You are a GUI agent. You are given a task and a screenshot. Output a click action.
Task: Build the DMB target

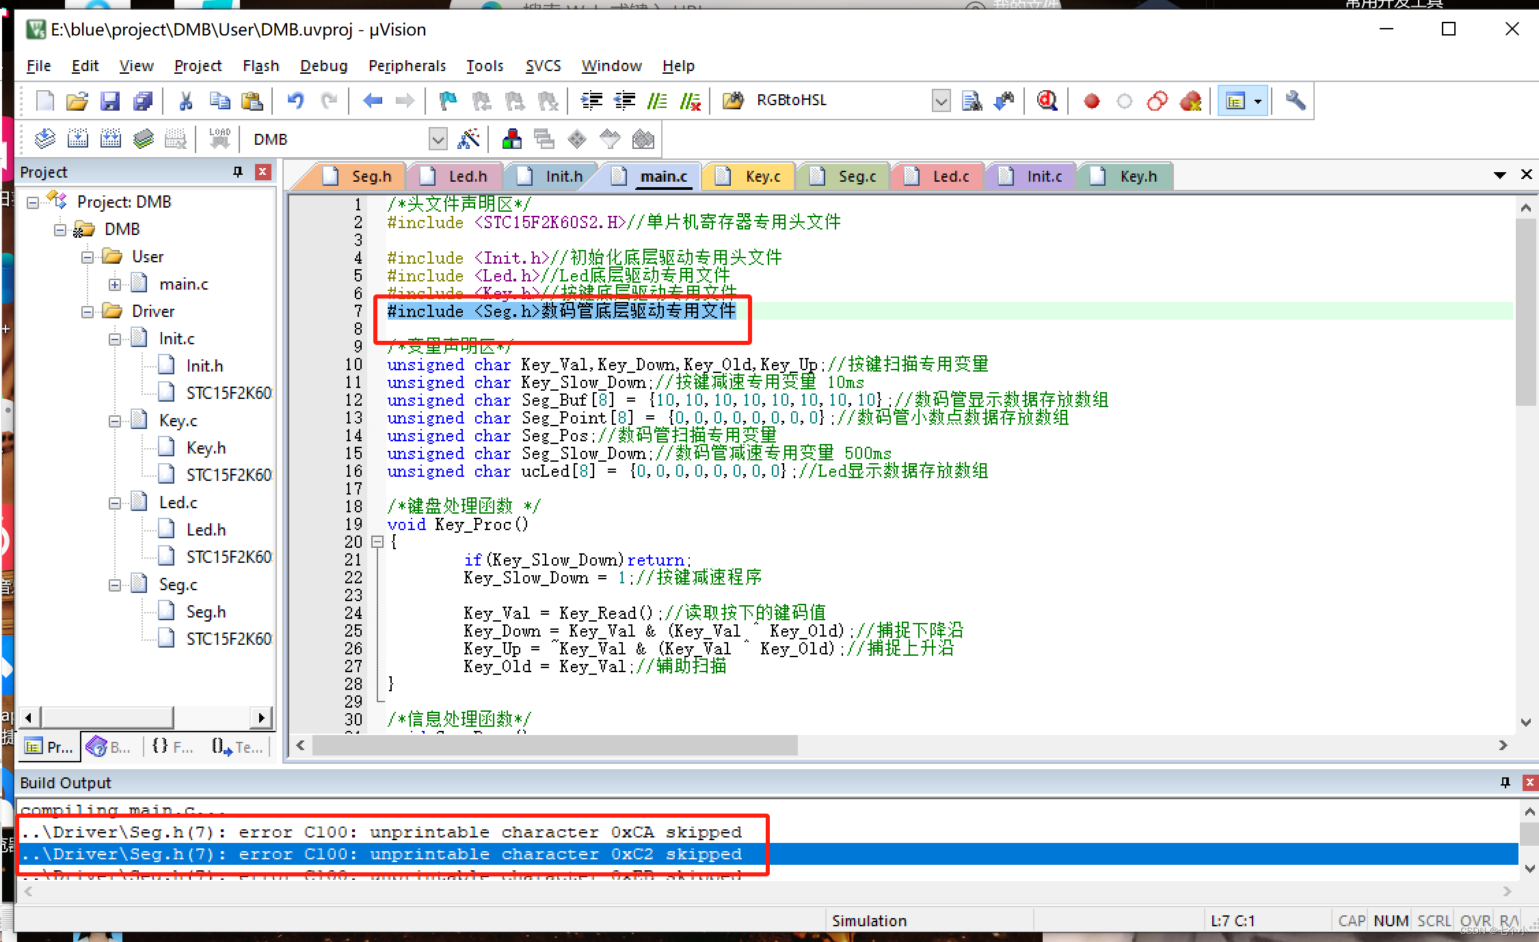(78, 139)
